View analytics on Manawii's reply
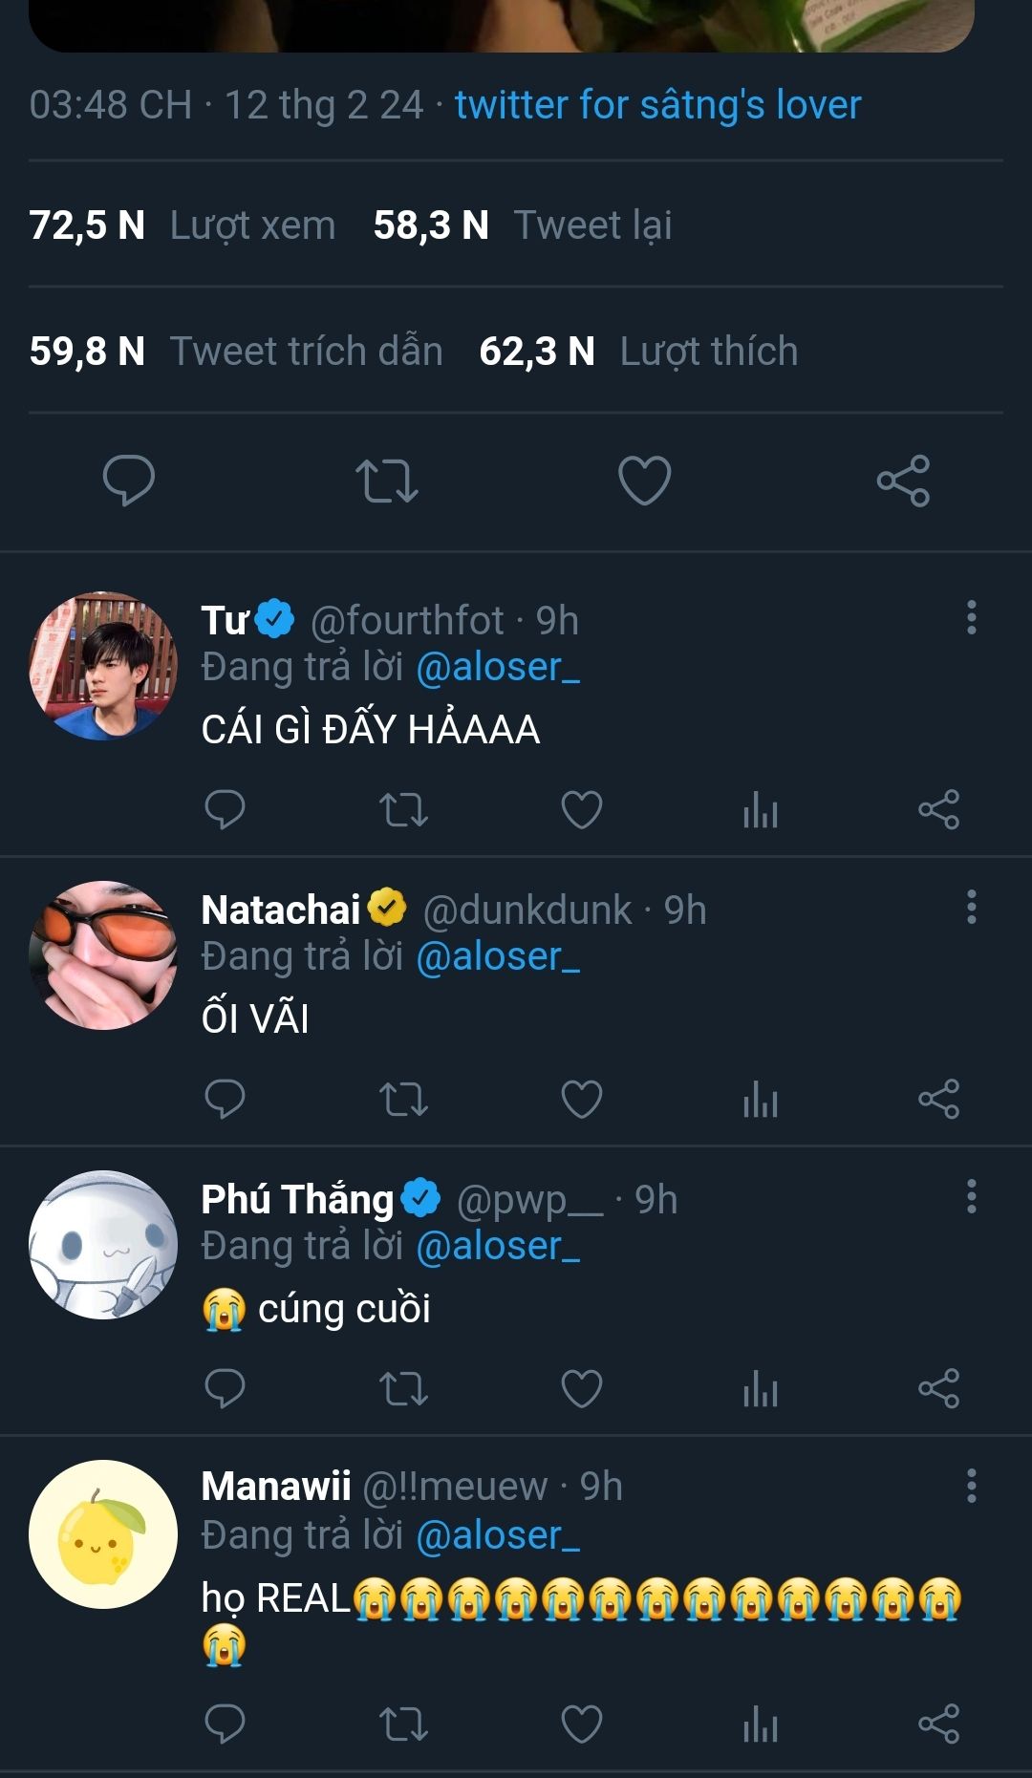This screenshot has height=1778, width=1032. pyautogui.click(x=761, y=1724)
